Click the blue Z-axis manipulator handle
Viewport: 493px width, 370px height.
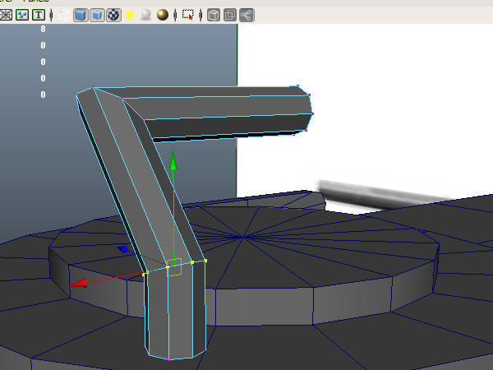point(122,248)
